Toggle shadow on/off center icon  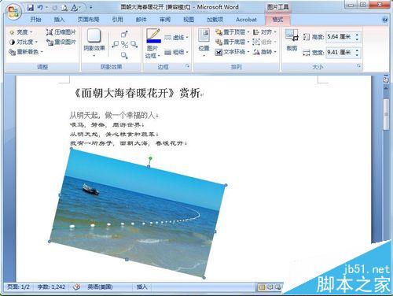point(124,44)
